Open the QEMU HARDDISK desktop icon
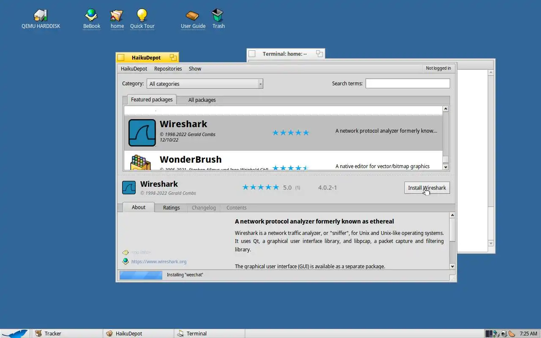Viewport: 541px width, 338px height. click(41, 16)
